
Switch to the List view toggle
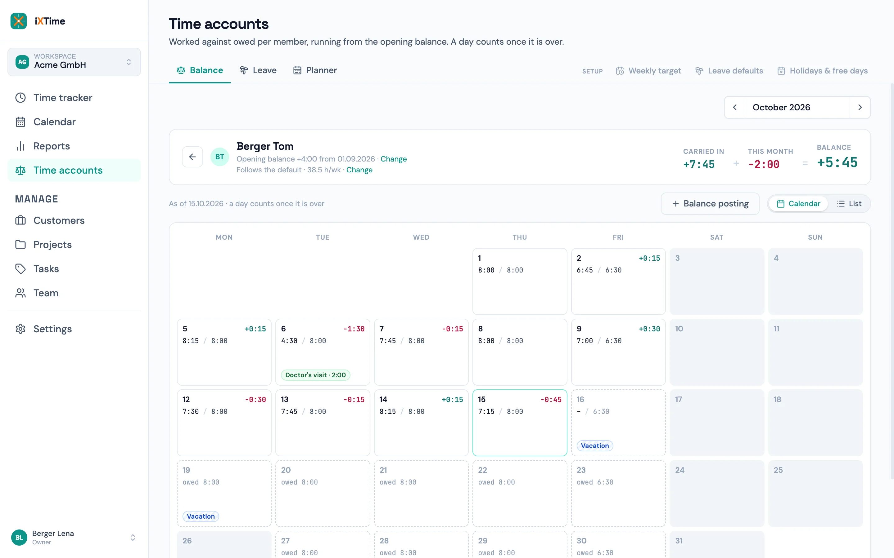(x=849, y=204)
